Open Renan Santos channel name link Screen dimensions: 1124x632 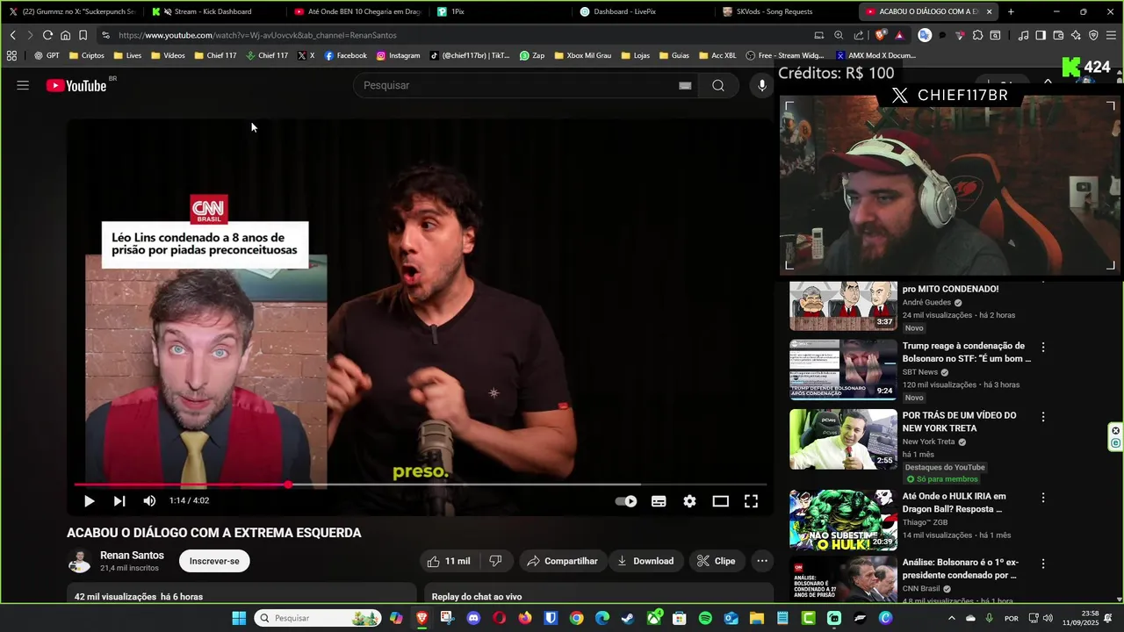point(132,556)
